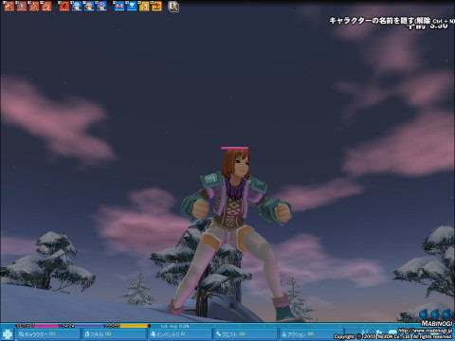455x341 pixels.
Task: Click the pink HP gauge bar
Action: coord(37,326)
